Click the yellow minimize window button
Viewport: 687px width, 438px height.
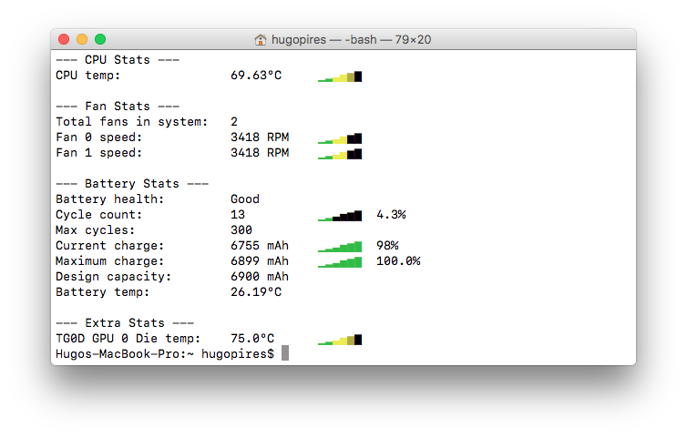coord(82,39)
